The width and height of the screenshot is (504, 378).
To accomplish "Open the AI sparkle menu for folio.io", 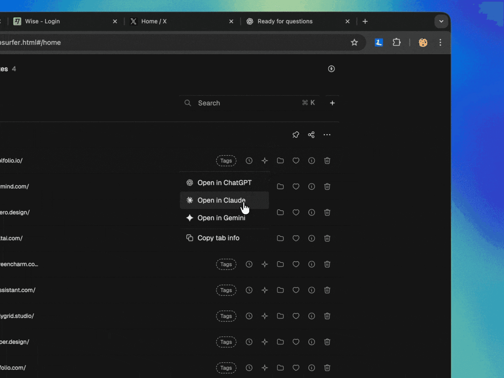I will [x=265, y=161].
